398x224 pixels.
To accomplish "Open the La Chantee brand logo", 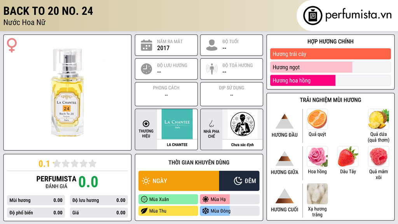I will click(177, 124).
